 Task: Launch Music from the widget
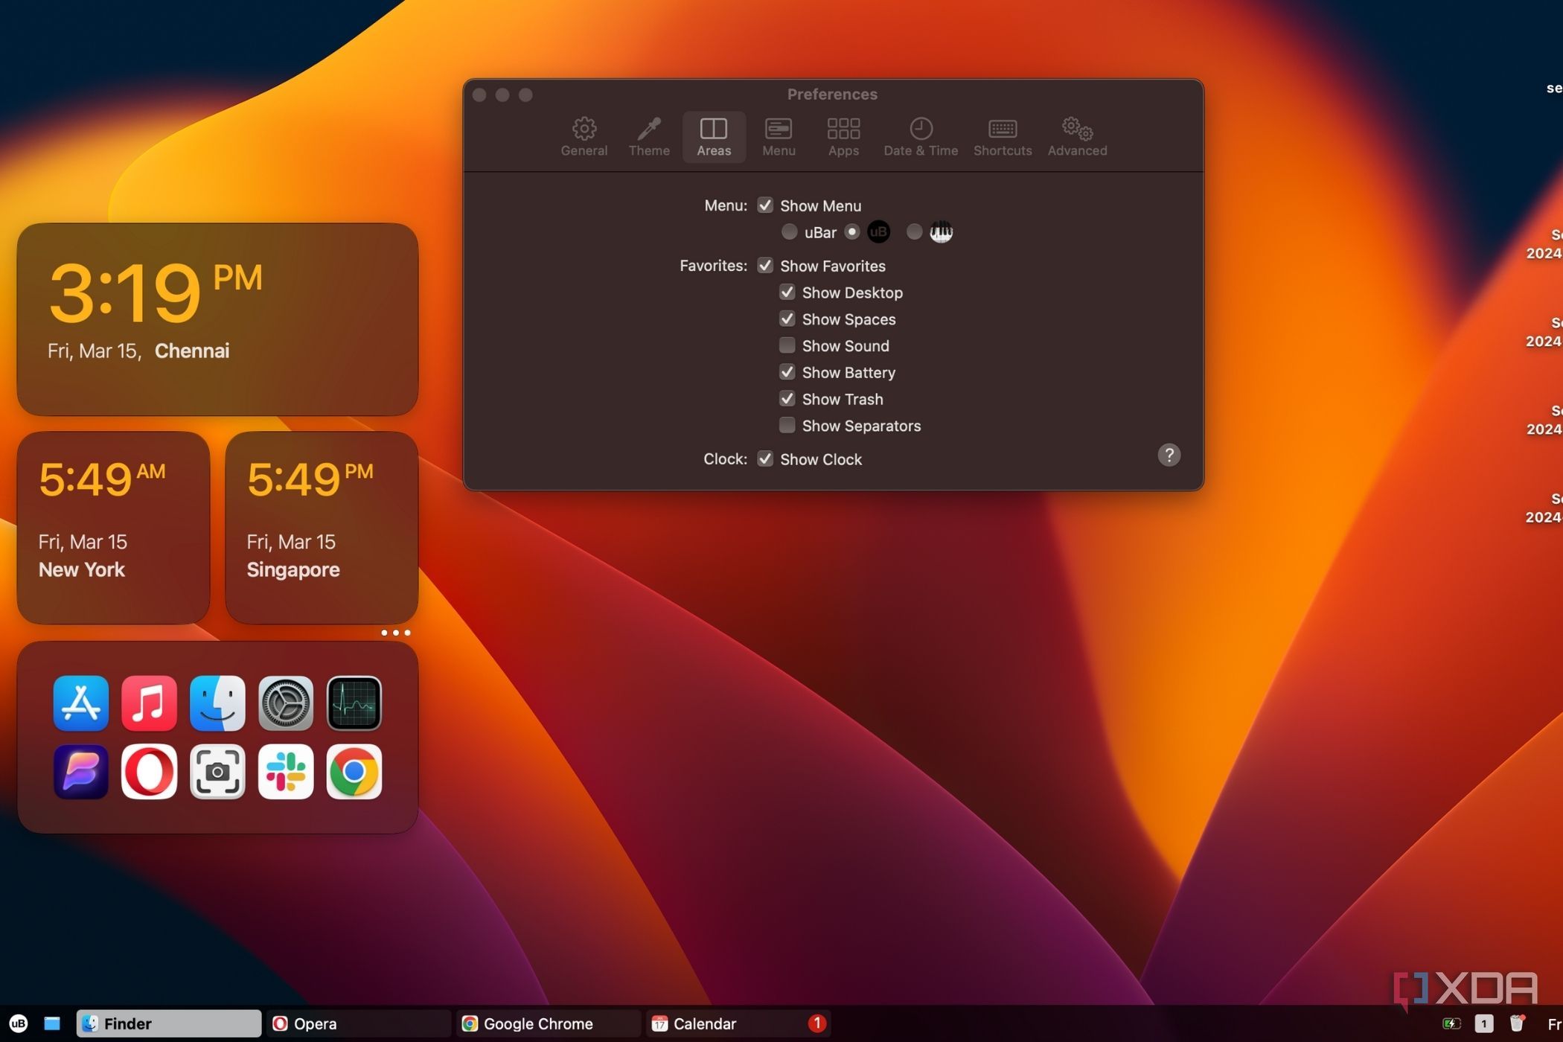[x=149, y=703]
